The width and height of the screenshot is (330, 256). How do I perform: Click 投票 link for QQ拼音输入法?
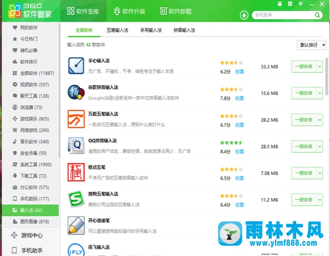tap(239, 152)
